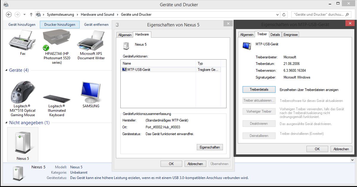357x187 pixels.
Task: Click Treiber aktualisieren button
Action: 259,100
